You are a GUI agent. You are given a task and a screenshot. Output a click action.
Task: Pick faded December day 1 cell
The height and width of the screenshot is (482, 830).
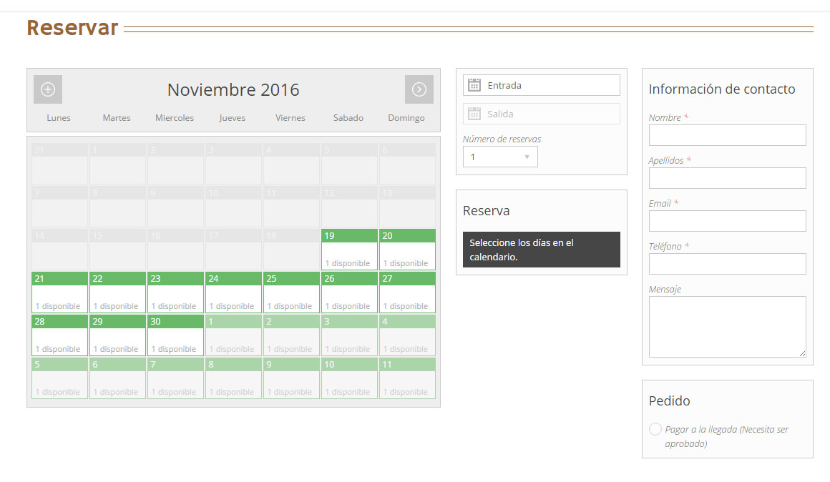(233, 335)
